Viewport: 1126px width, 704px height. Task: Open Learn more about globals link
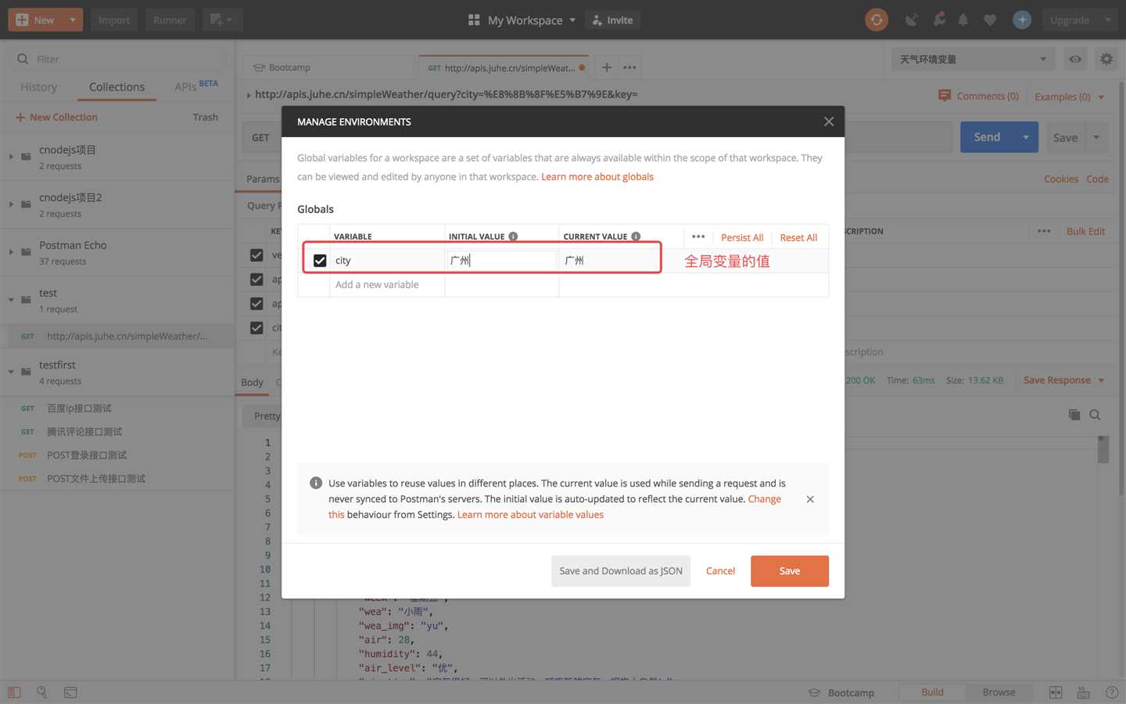[597, 177]
